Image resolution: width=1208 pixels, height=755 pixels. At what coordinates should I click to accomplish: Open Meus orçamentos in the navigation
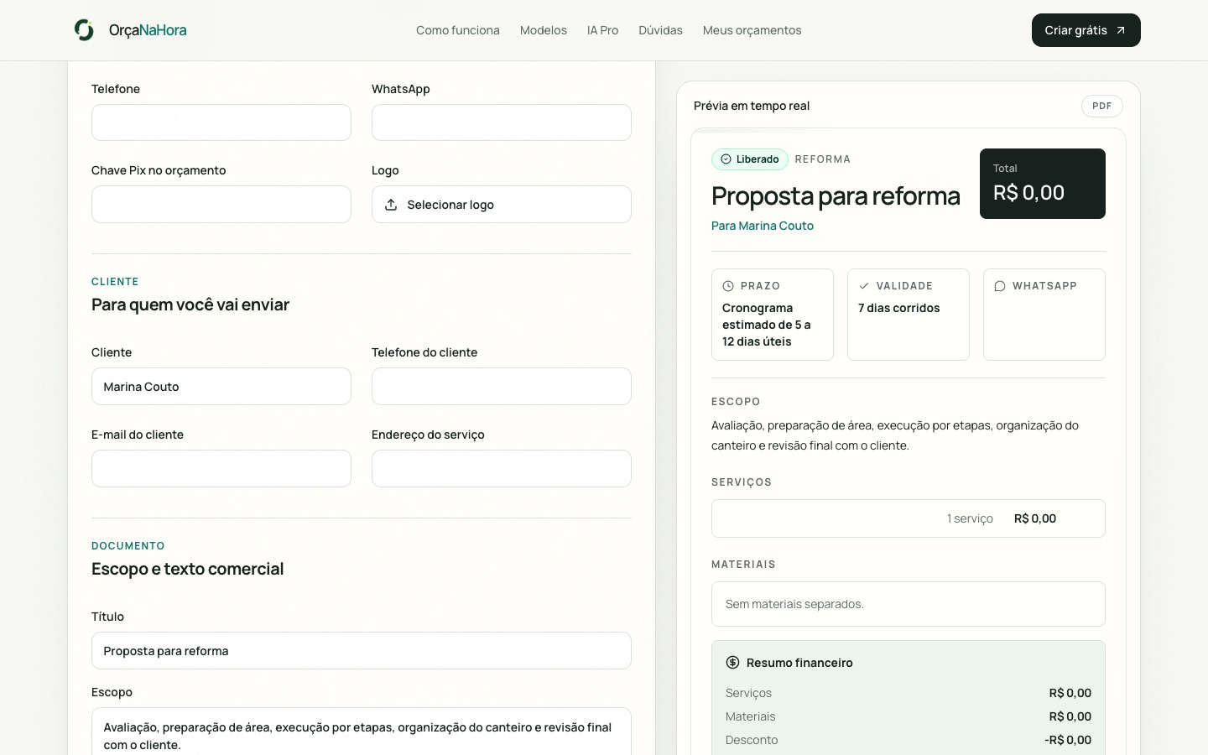pos(752,30)
